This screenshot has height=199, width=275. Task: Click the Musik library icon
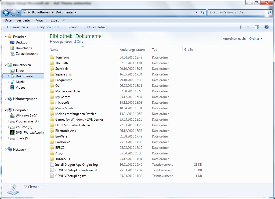[12, 82]
